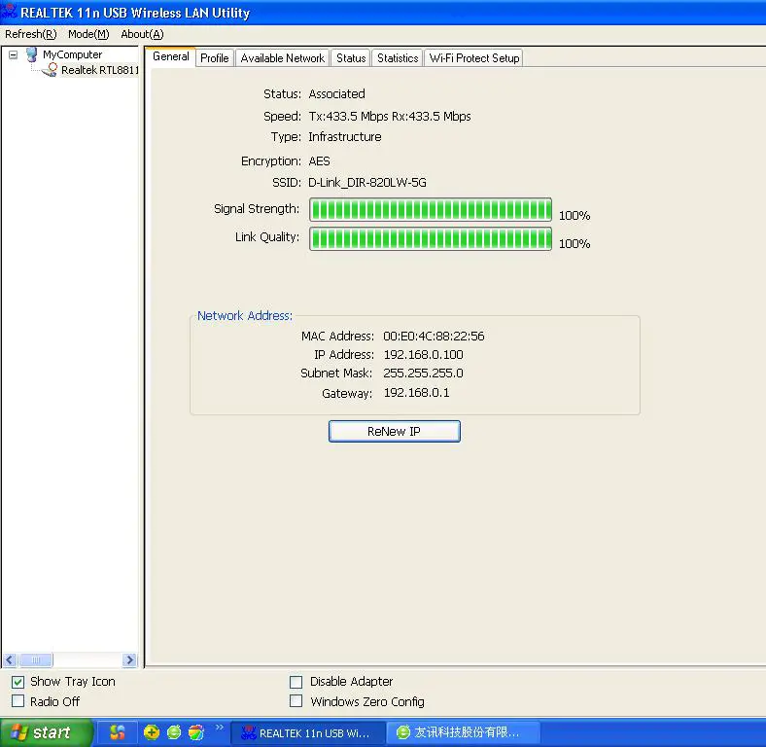
Task: Click the Signal Strength 100% value
Action: click(x=574, y=216)
